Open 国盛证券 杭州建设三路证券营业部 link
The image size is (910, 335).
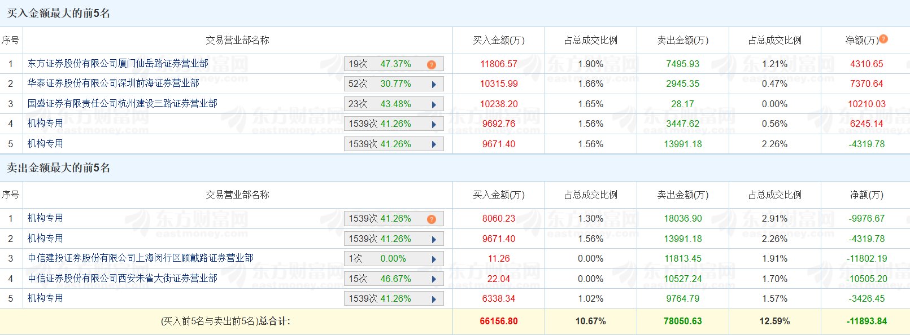point(123,103)
